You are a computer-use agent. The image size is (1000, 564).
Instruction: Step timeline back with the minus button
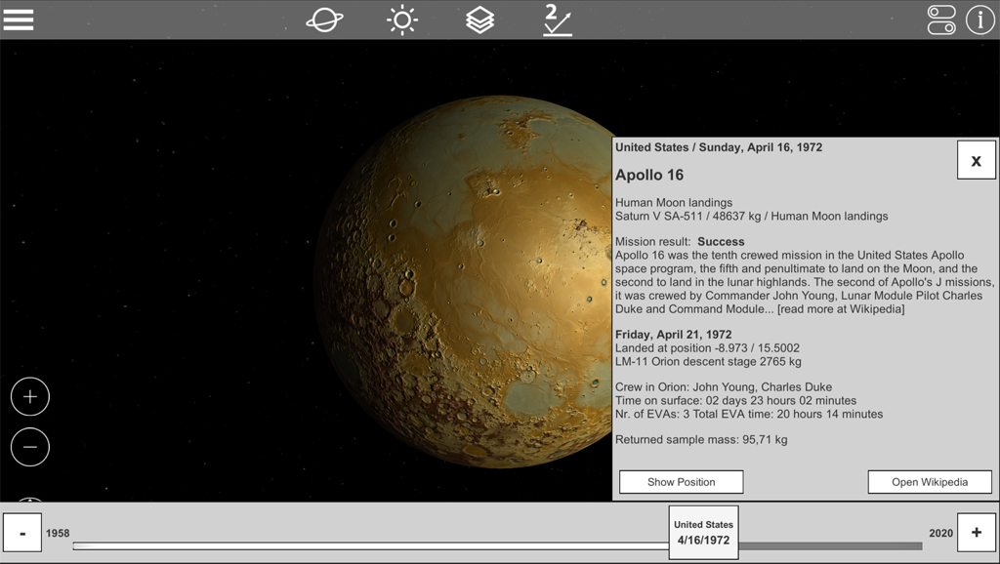coord(22,533)
